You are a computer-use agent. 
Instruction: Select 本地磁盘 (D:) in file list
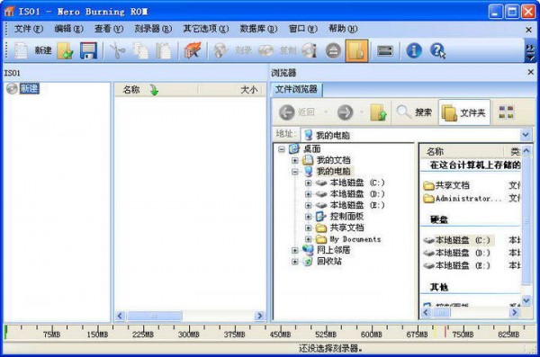click(x=456, y=253)
